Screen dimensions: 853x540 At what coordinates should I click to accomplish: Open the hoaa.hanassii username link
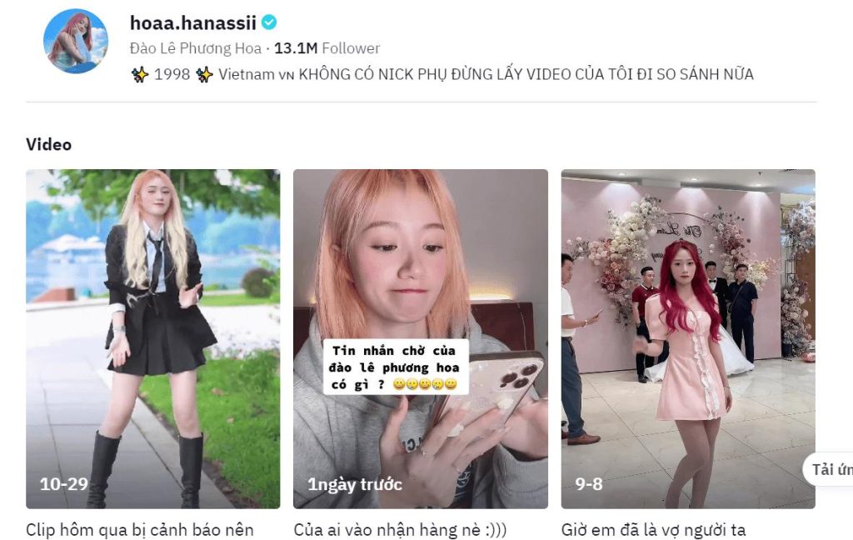(x=192, y=22)
